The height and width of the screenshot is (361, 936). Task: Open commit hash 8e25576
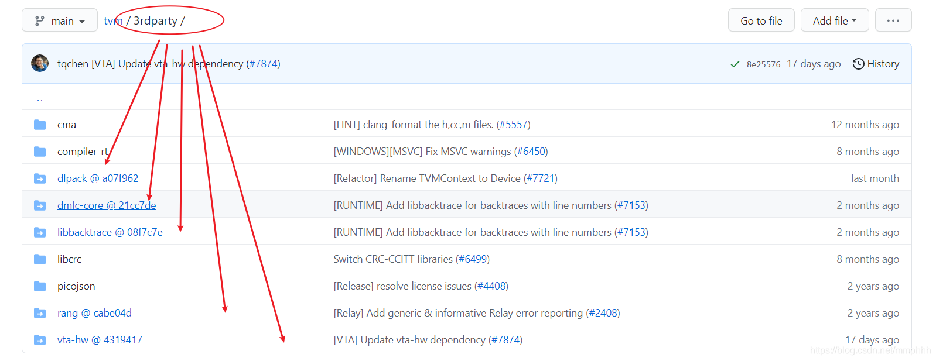coord(763,64)
